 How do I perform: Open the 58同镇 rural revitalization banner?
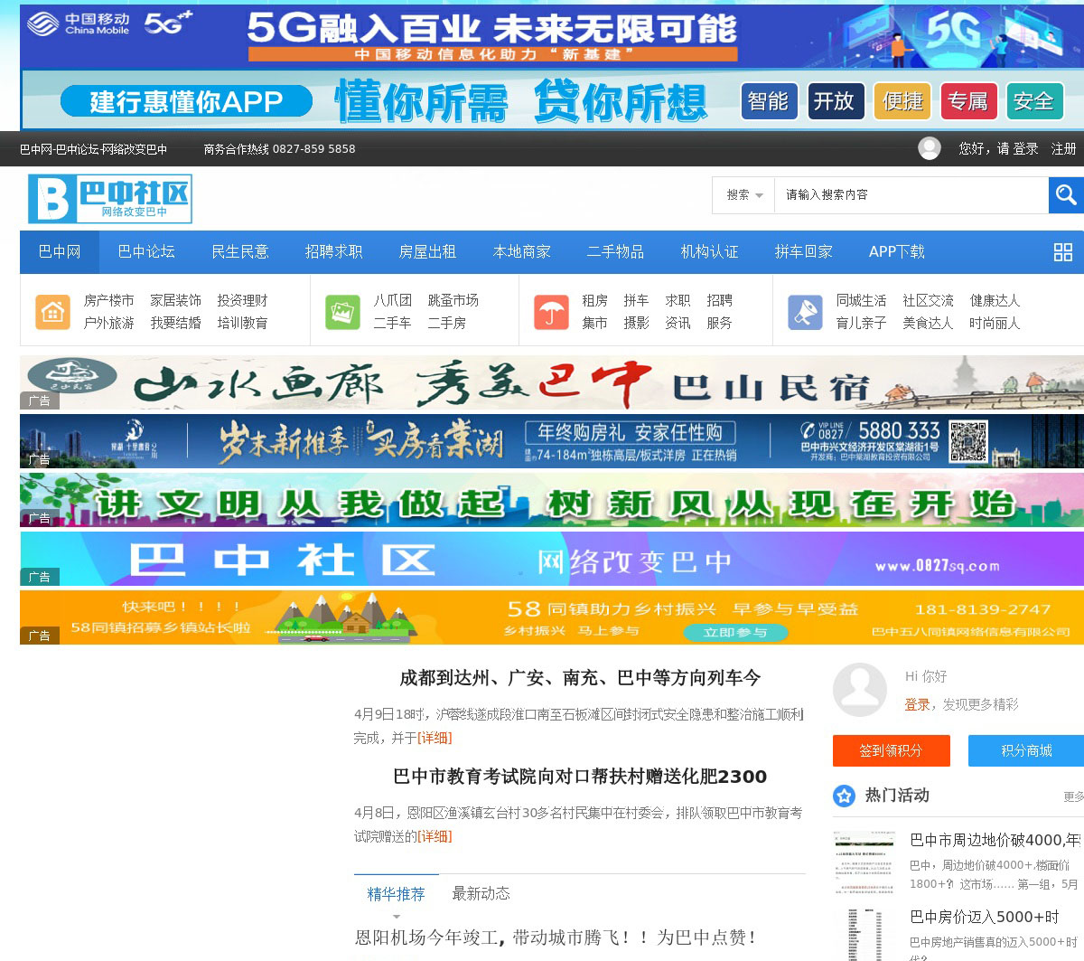pyautogui.click(x=552, y=617)
